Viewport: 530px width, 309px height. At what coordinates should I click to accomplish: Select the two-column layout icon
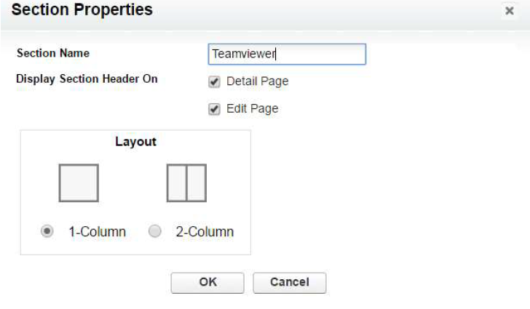coord(186,183)
